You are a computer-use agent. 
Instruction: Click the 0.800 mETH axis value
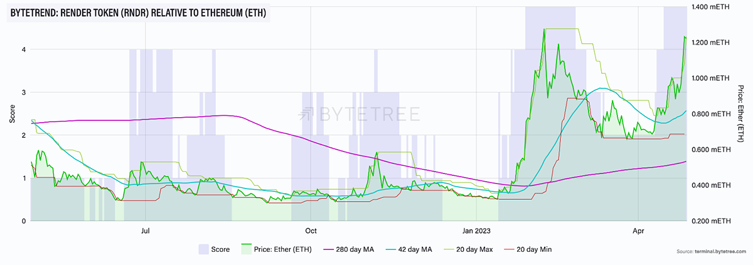coord(712,113)
